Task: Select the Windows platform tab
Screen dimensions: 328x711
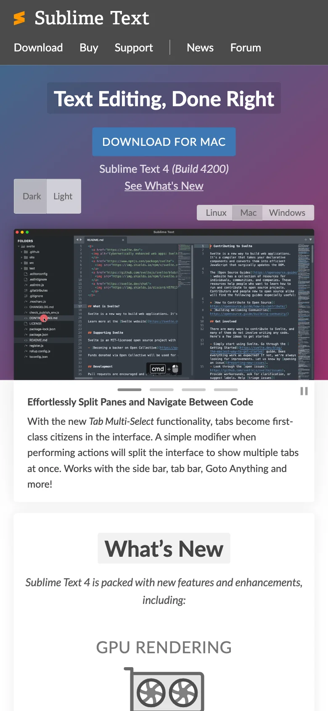Action: 288,213
